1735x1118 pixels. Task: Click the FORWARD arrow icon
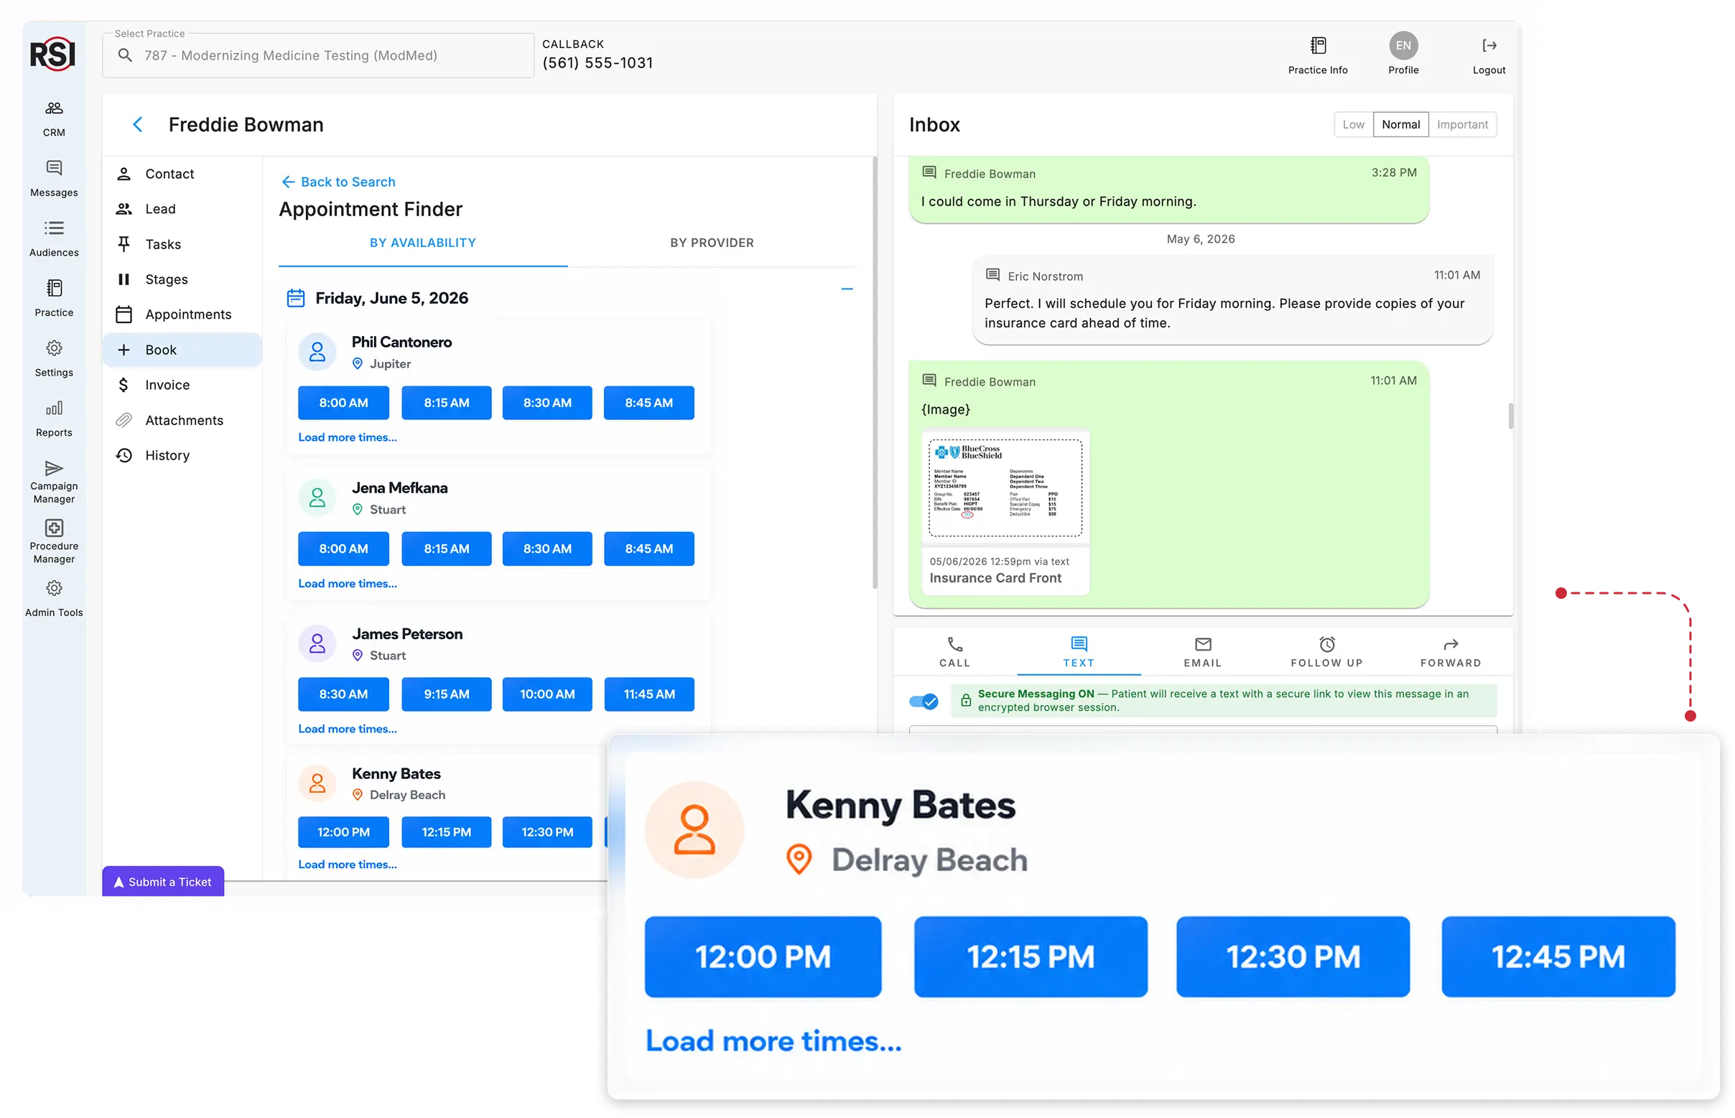pyautogui.click(x=1451, y=645)
